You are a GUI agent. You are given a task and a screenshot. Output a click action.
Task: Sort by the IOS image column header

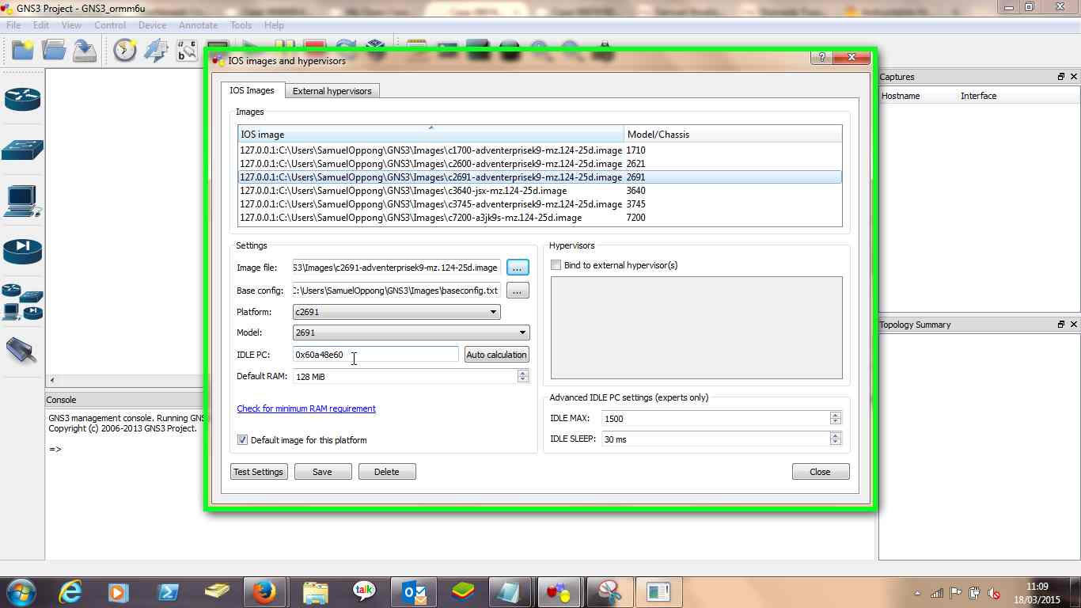click(x=431, y=135)
